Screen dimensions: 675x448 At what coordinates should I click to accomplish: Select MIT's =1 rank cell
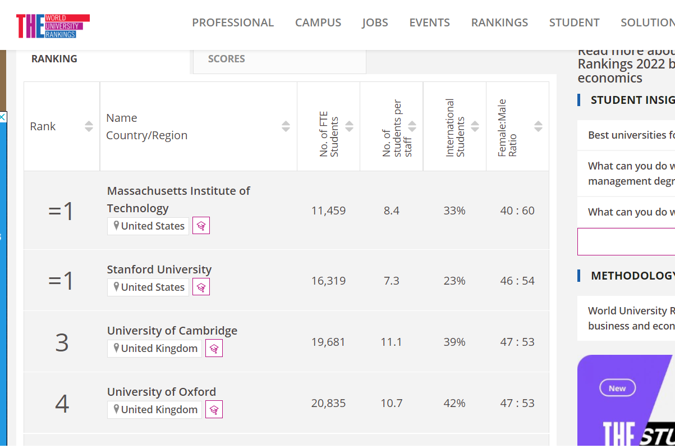point(61,211)
